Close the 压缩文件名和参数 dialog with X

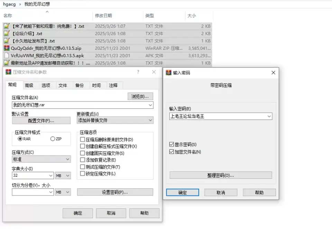154,72
